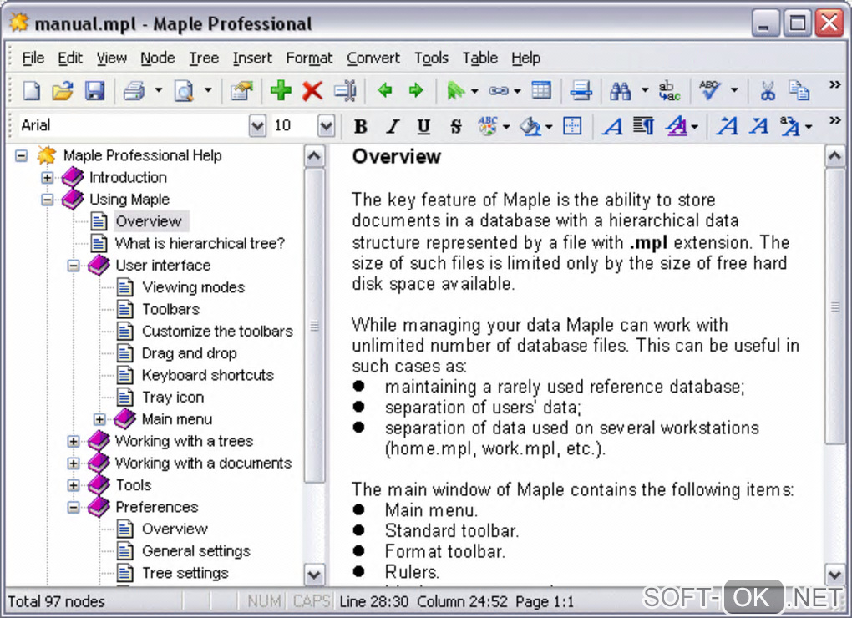Save using the floppy disk icon
The width and height of the screenshot is (852, 618).
click(x=94, y=90)
